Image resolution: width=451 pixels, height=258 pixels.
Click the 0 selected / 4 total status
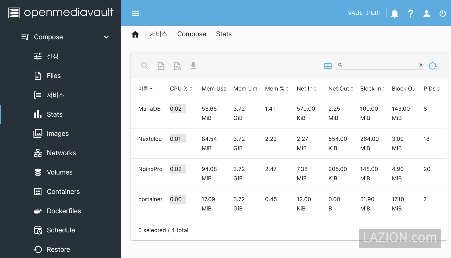click(163, 230)
